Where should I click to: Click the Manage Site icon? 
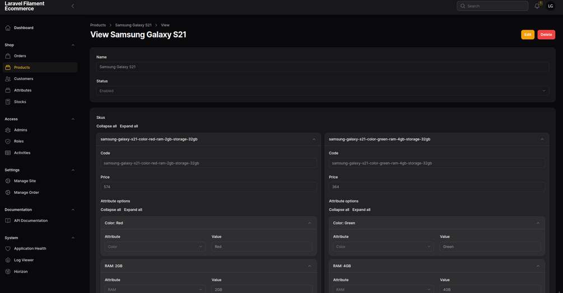[8, 181]
